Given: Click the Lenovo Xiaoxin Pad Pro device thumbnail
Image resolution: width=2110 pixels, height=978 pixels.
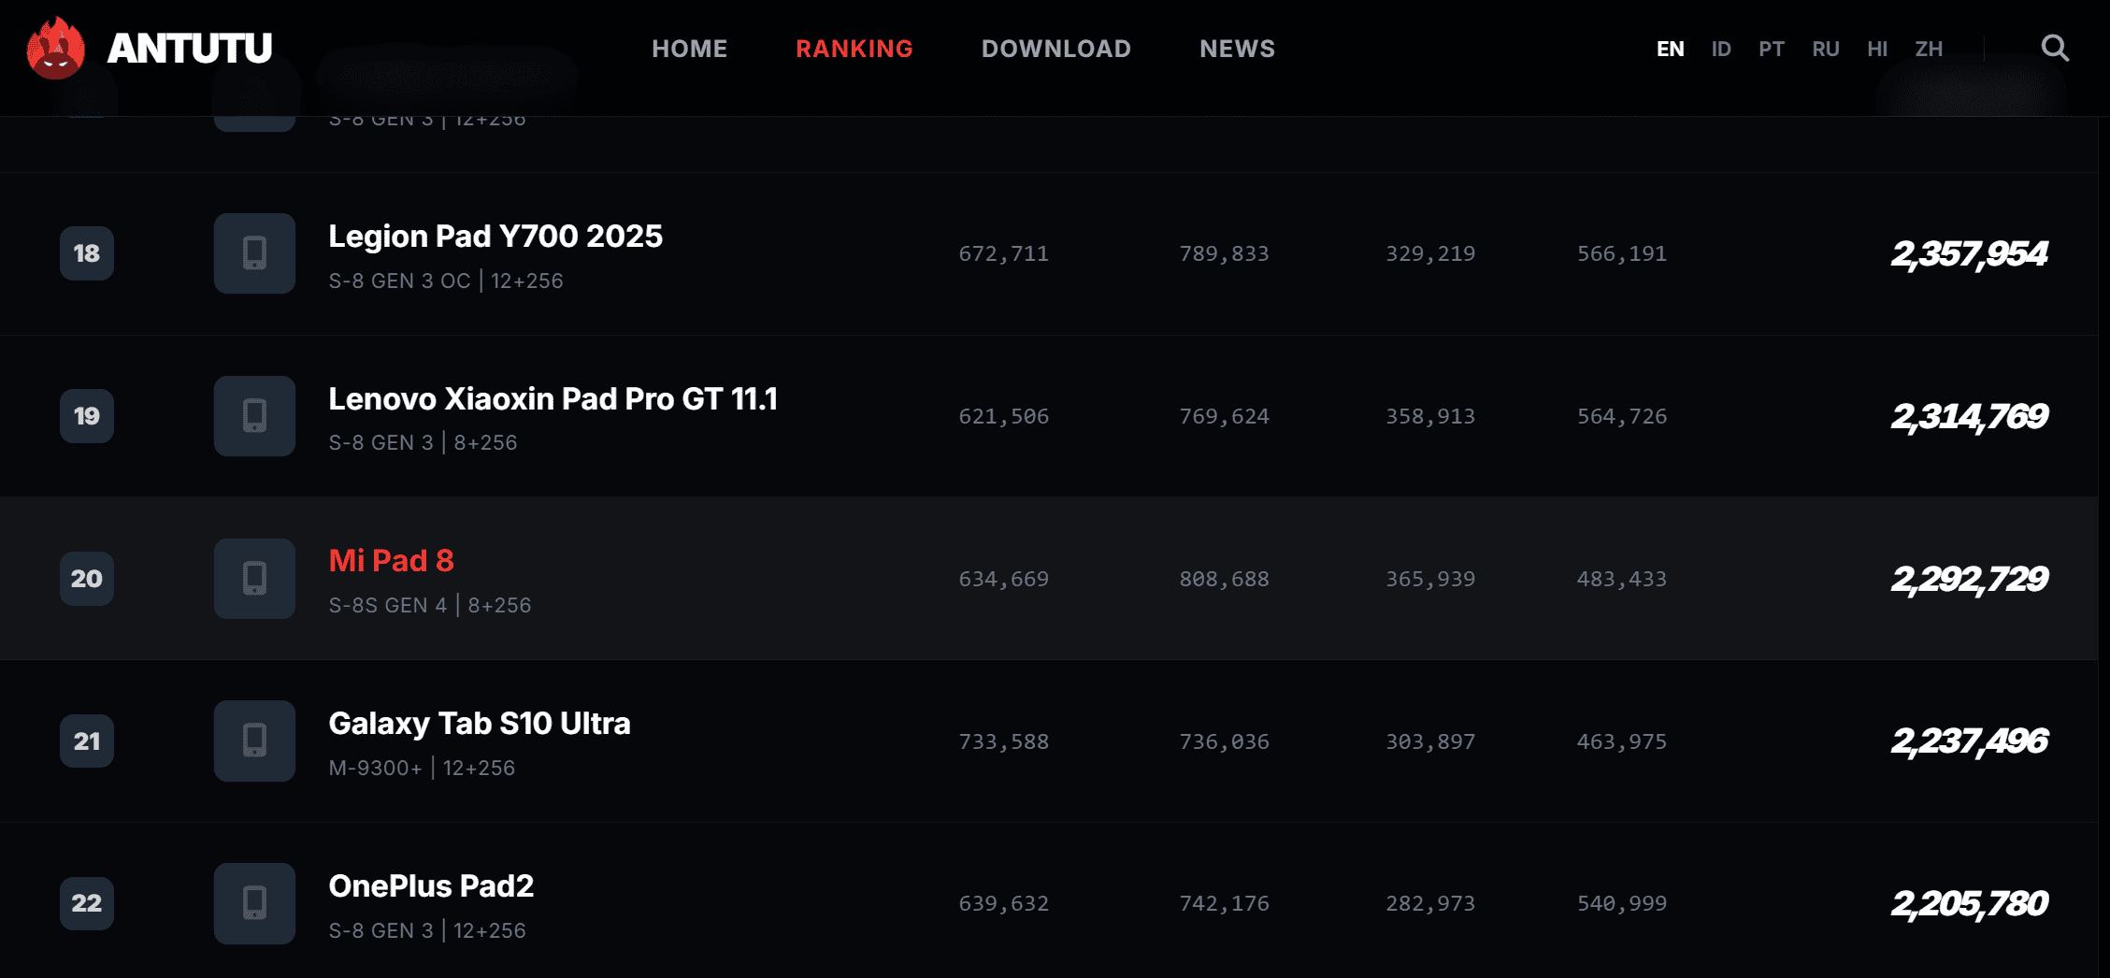Looking at the screenshot, I should pos(254,416).
